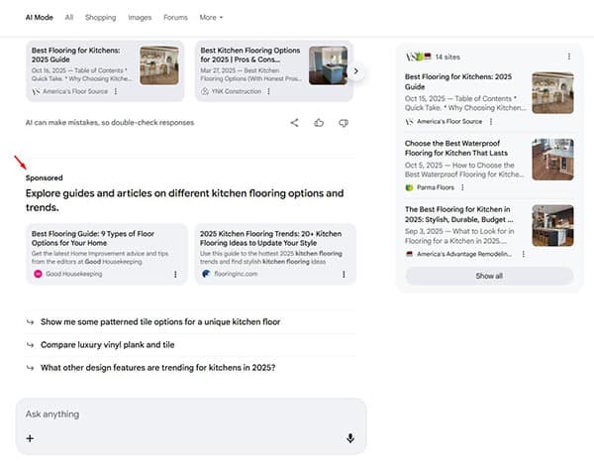Switch to the All results tab

pyautogui.click(x=69, y=18)
